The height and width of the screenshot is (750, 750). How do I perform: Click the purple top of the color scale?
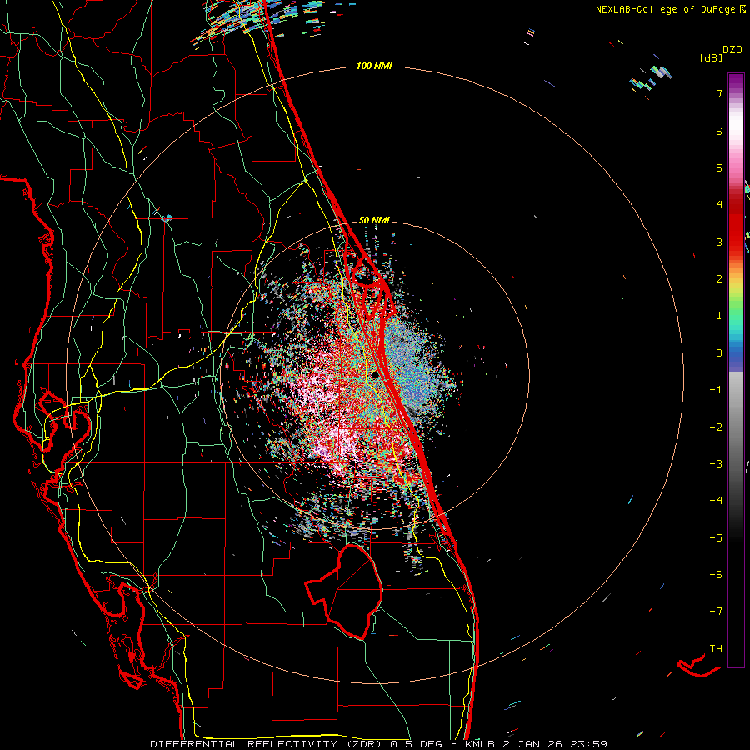click(736, 82)
